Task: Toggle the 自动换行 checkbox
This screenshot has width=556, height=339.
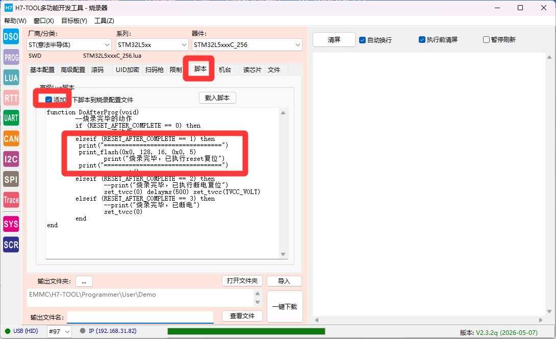Action: point(362,40)
